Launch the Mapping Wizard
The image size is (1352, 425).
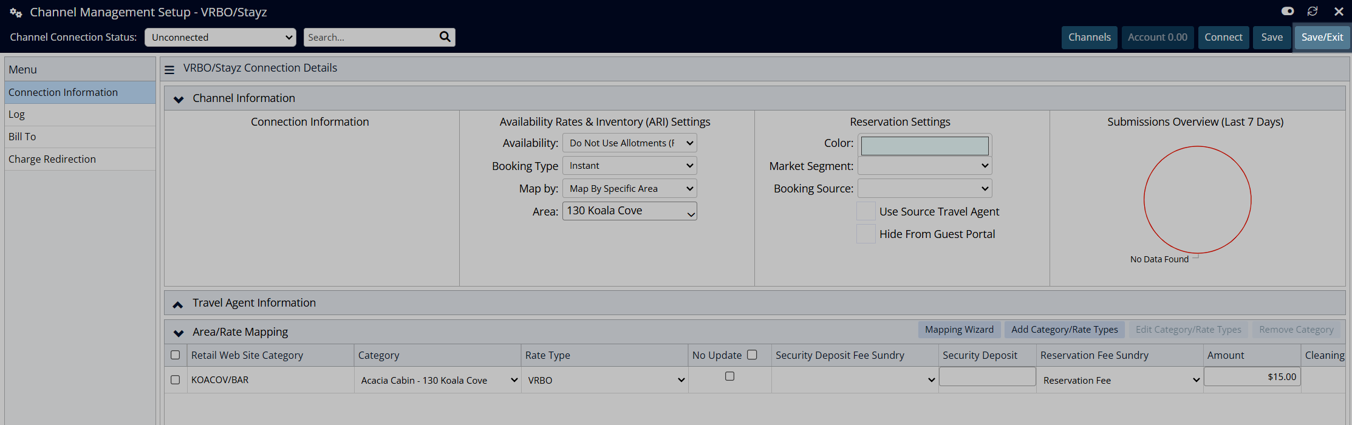[960, 330]
